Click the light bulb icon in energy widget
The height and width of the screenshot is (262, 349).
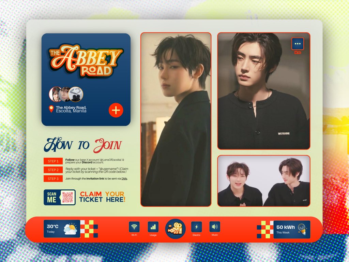[x=302, y=230]
